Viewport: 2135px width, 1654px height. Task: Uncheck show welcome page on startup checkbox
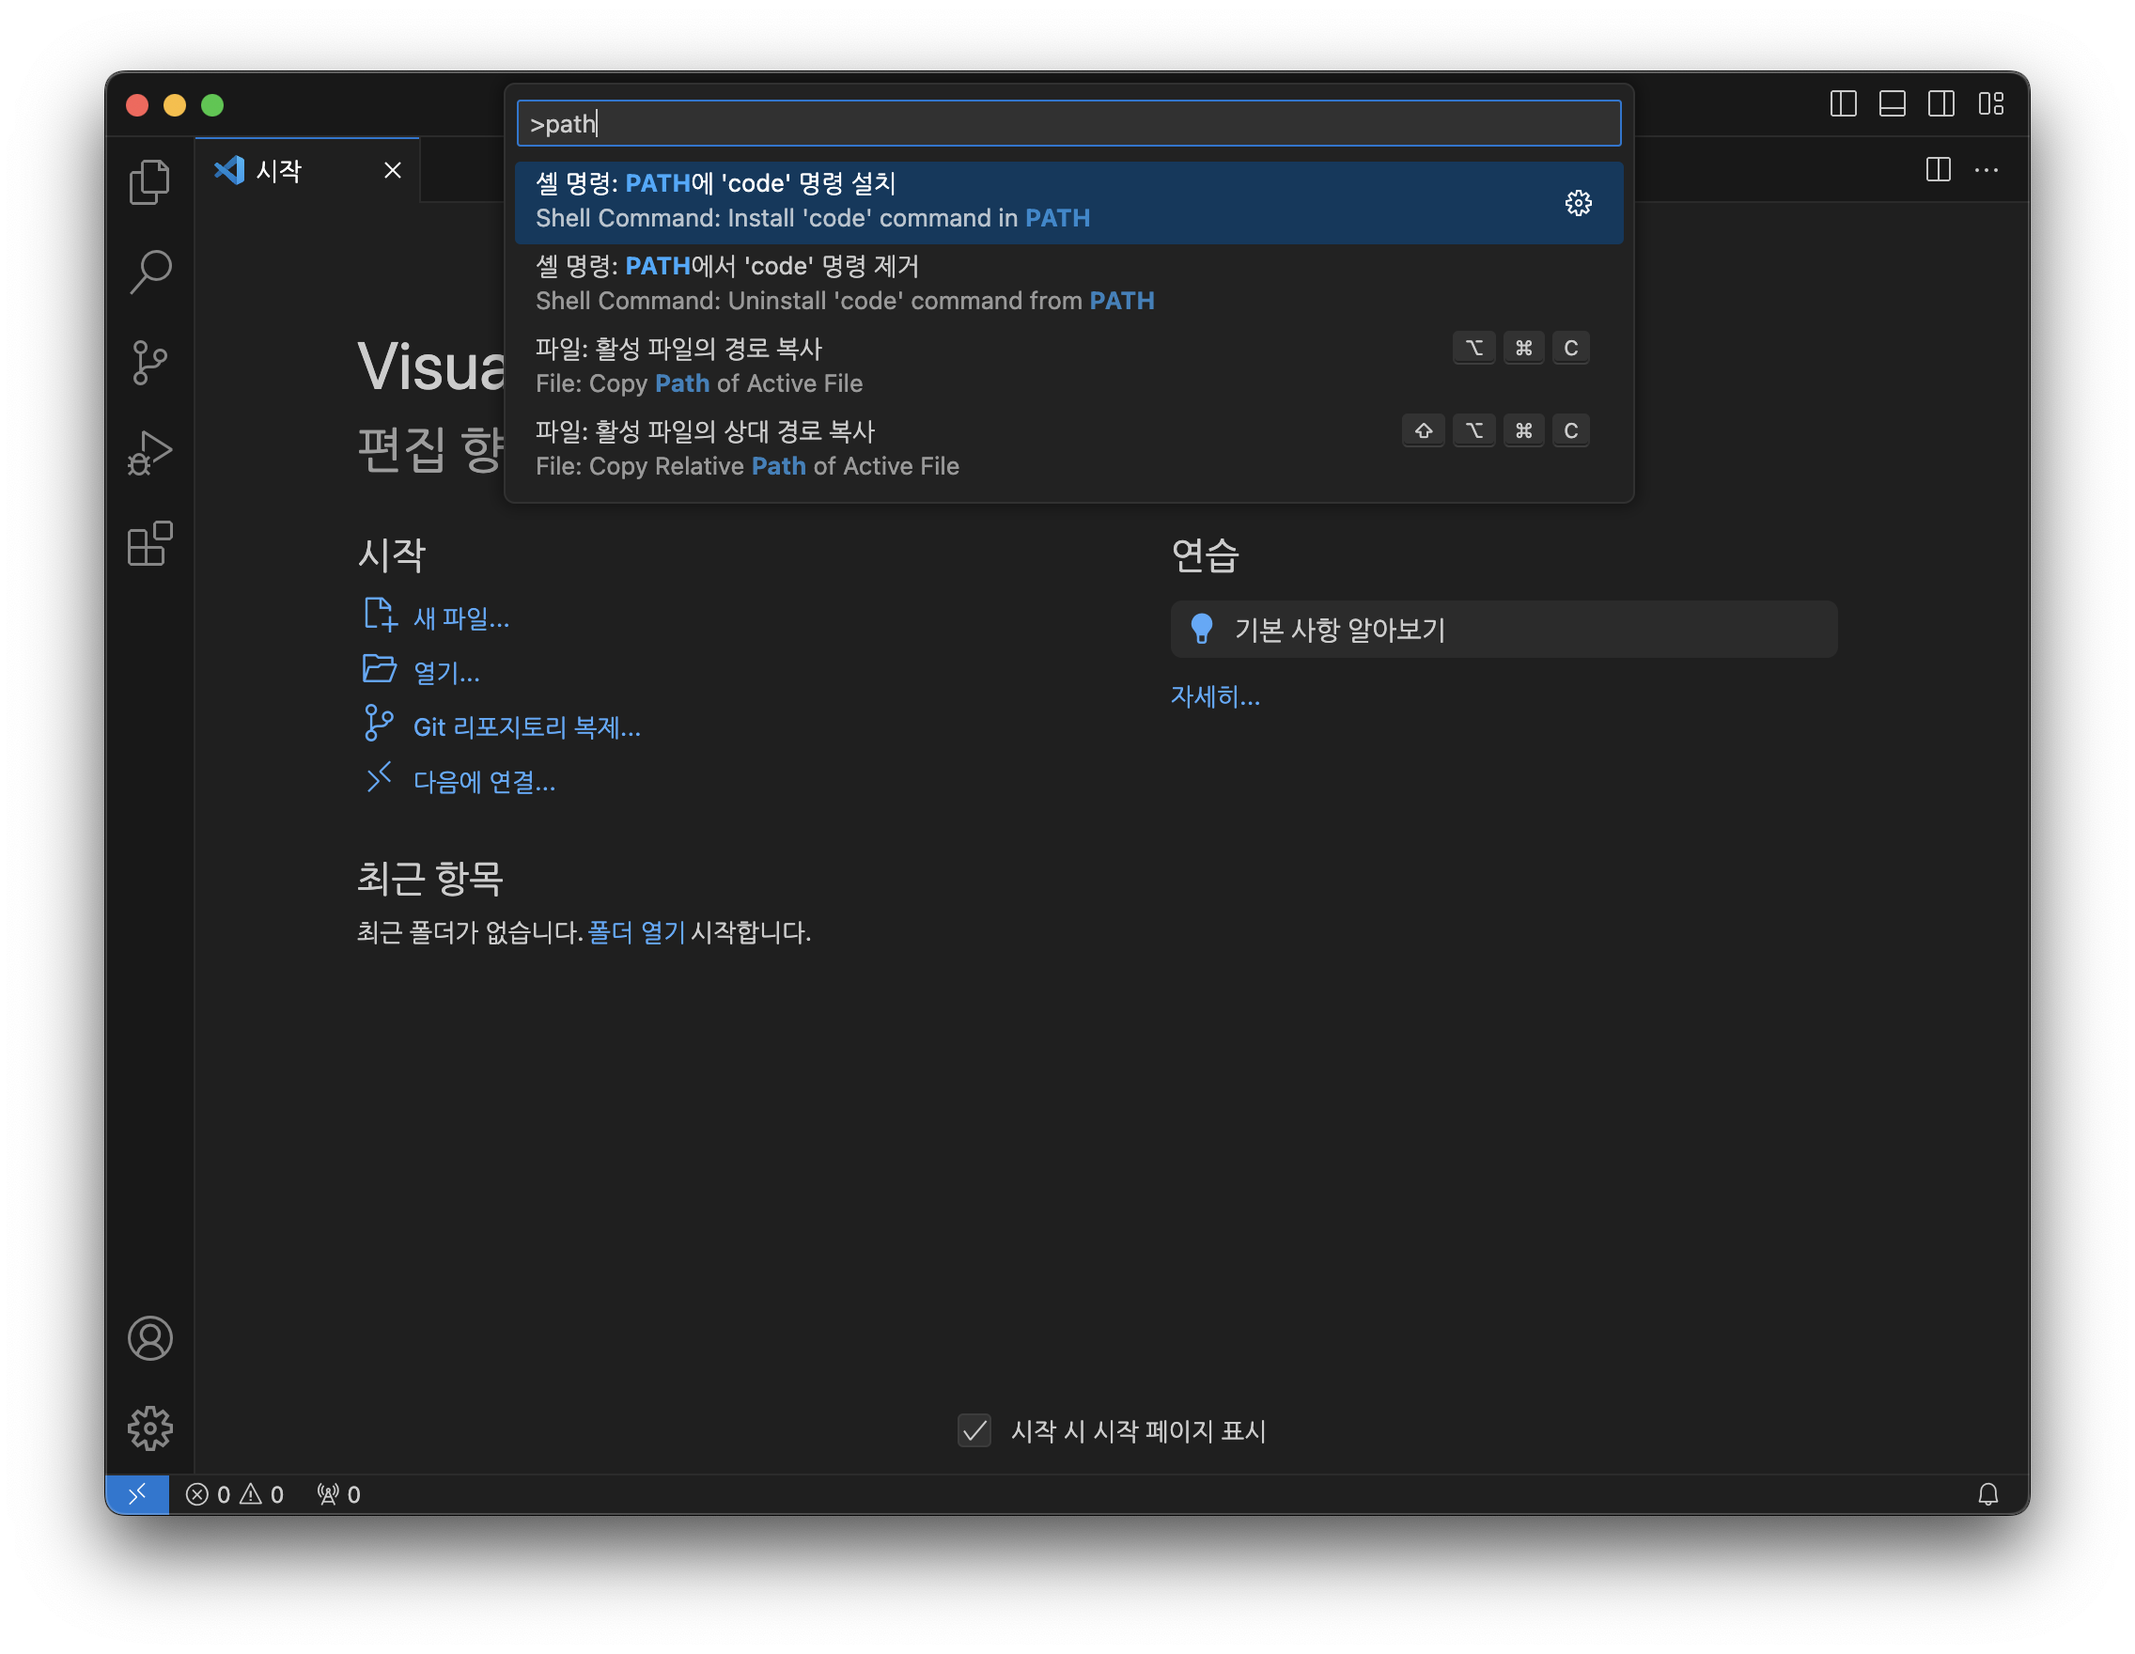pos(974,1430)
